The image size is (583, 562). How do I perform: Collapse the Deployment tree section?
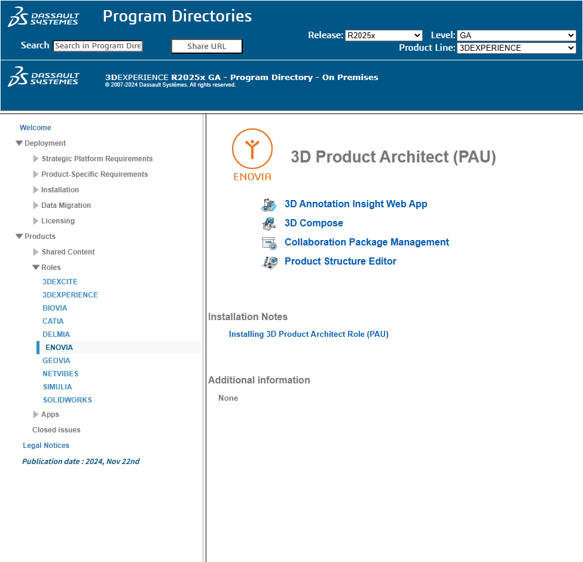coord(19,143)
